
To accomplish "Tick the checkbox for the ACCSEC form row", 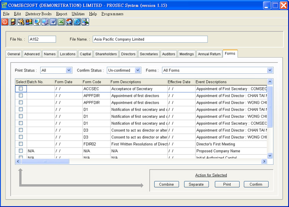I will pyautogui.click(x=21, y=89).
